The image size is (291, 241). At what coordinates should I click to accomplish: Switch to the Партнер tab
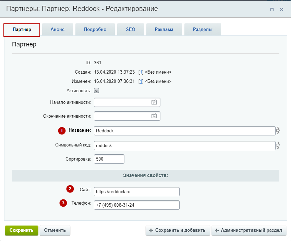pyautogui.click(x=22, y=30)
